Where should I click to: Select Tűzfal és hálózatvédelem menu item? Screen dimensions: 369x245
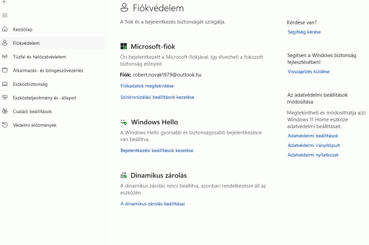39,57
